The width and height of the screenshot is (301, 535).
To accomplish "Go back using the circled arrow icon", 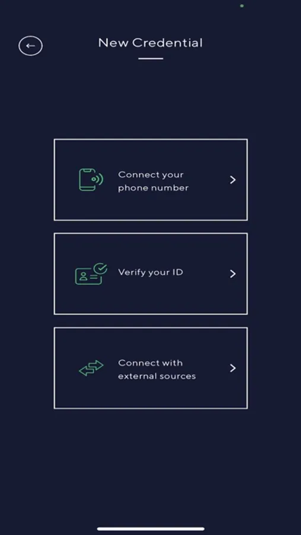I will click(x=30, y=46).
